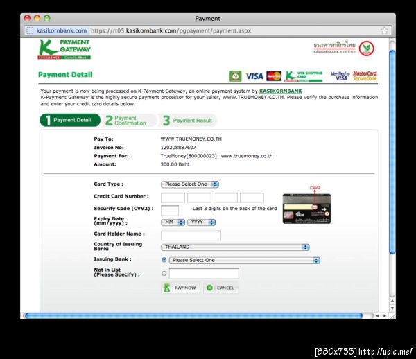Click the K Payment Gateway logo
Screen dimensions: 416x359
64,49
